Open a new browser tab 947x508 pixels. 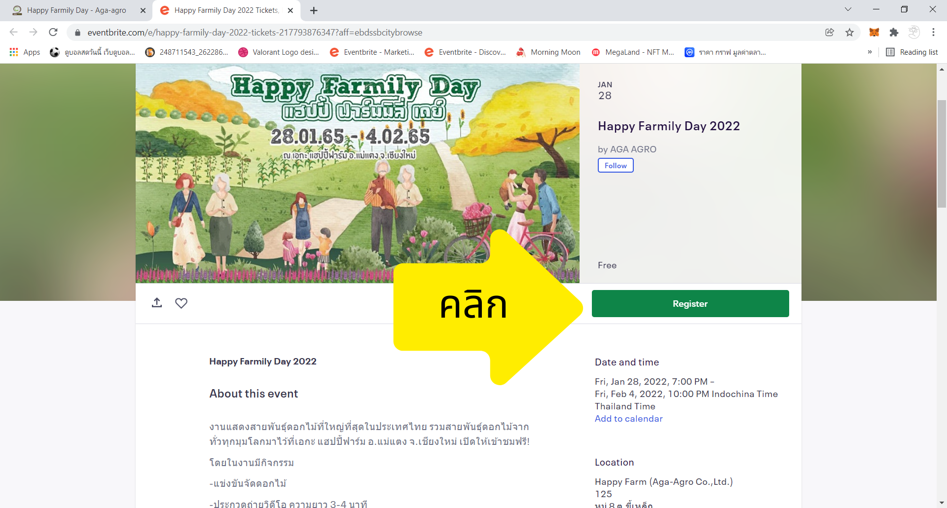(314, 10)
